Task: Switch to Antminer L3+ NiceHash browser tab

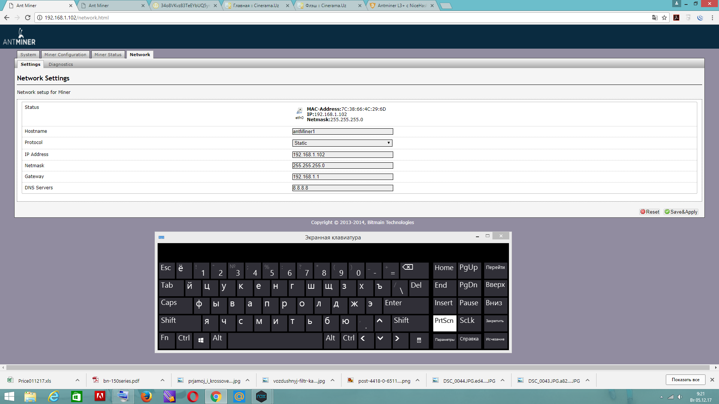Action: (401, 6)
